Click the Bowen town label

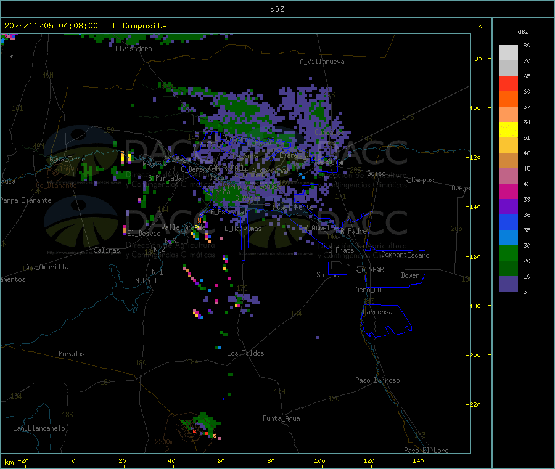411,275
